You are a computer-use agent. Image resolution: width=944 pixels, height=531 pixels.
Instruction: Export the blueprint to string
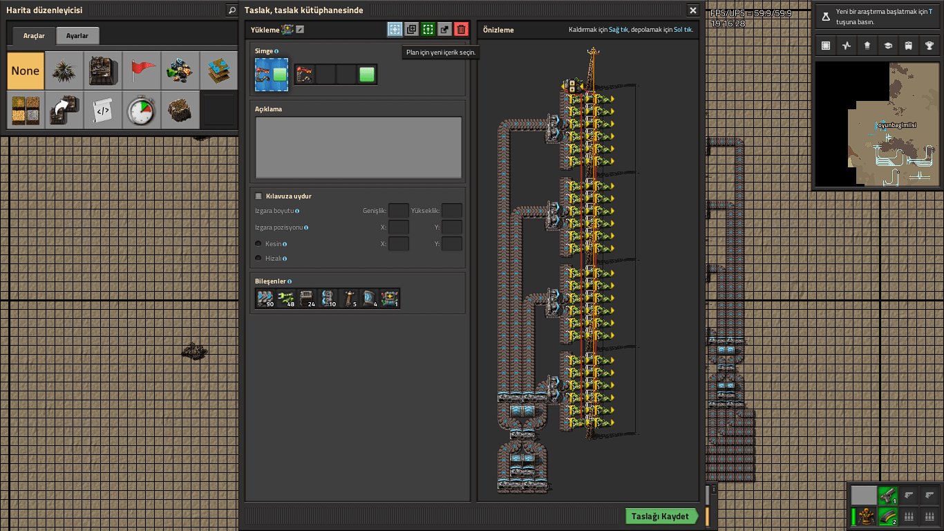coord(444,29)
